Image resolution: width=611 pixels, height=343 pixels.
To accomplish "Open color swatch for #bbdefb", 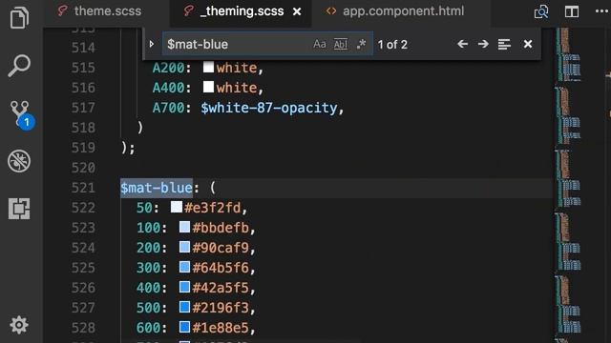I will pyautogui.click(x=184, y=227).
